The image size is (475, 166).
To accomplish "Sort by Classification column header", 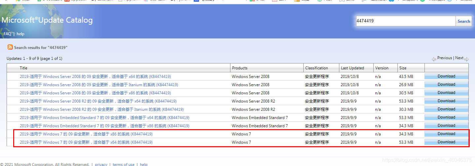I will pyautogui.click(x=317, y=68).
